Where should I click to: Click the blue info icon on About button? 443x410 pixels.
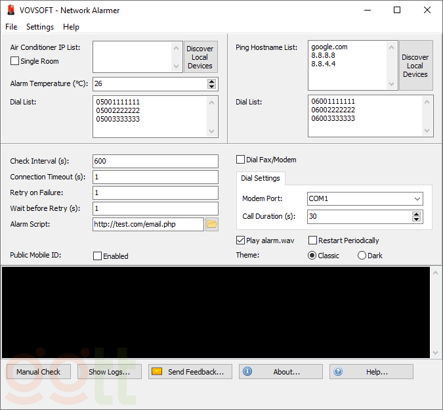coord(247,371)
